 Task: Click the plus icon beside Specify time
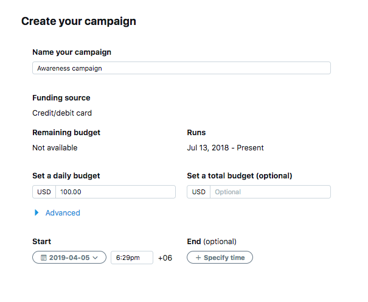coord(197,258)
